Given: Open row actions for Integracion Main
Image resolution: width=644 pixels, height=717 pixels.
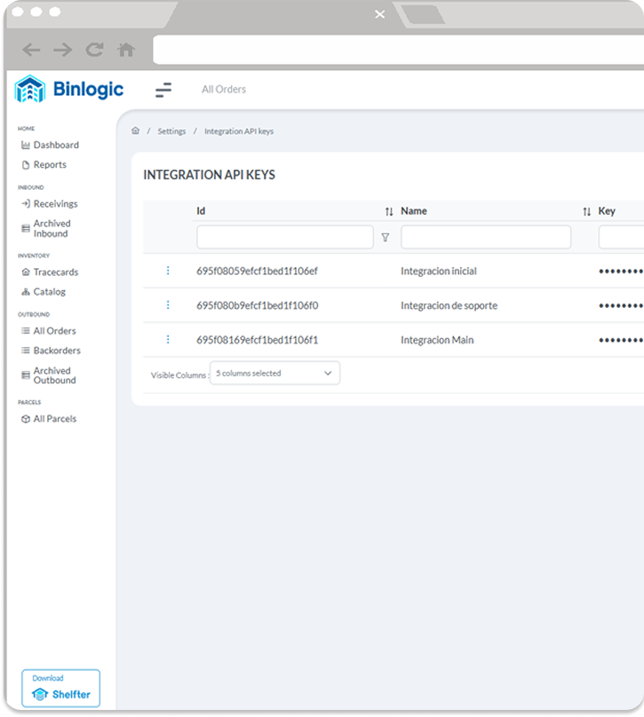Looking at the screenshot, I should [x=168, y=339].
